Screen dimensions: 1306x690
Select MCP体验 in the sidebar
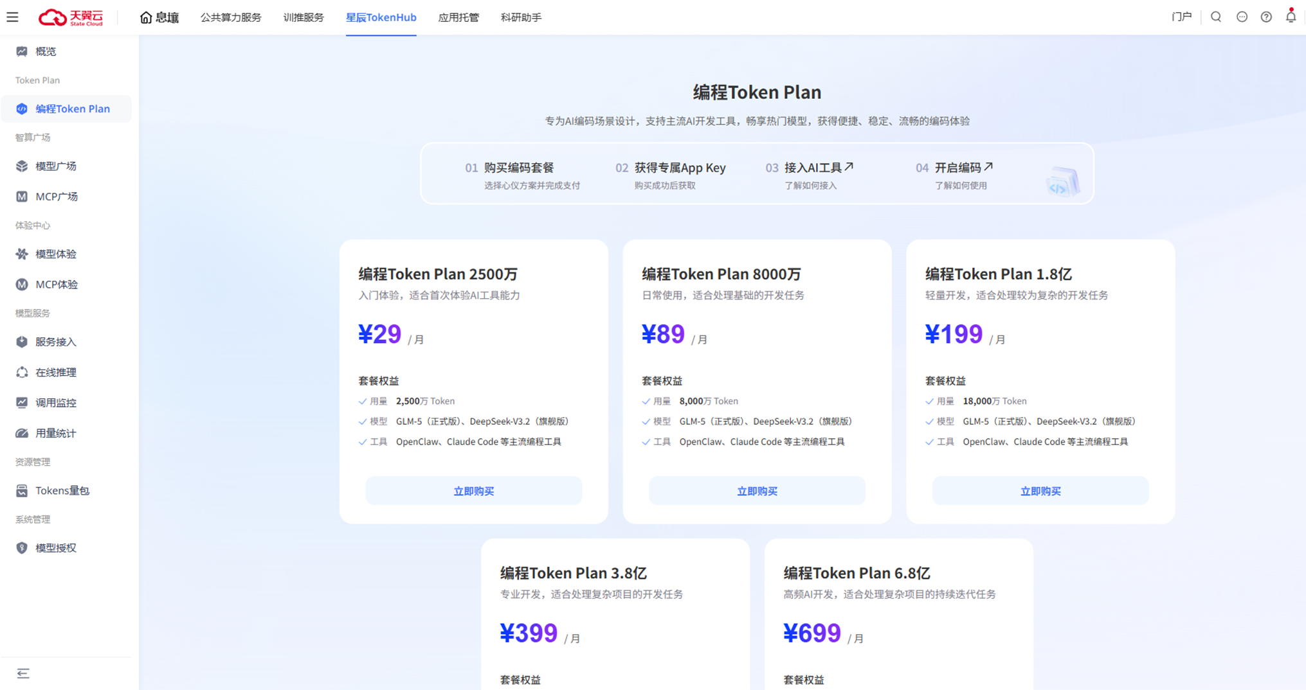click(x=57, y=285)
